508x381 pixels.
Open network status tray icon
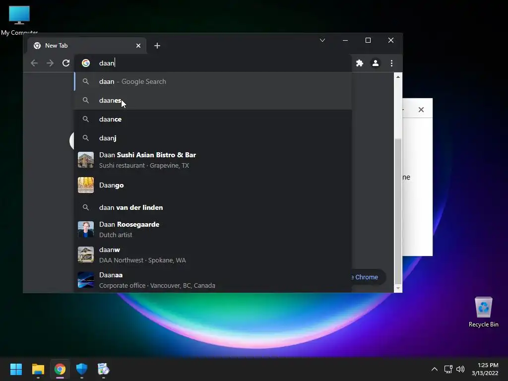click(x=448, y=369)
